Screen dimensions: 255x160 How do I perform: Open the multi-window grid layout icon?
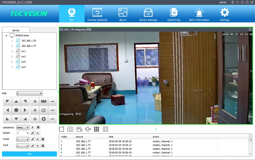coord(96,129)
